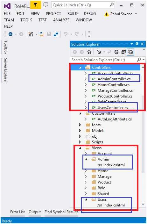Screen dimensions: 147x224
Task: Click the Quick Launch search field
Action: (83, 5)
